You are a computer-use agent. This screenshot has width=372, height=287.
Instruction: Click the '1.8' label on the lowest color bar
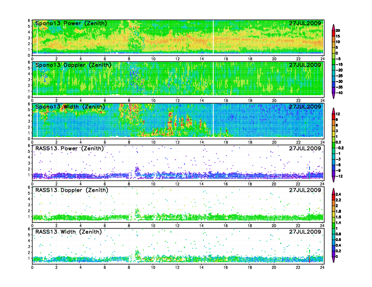click(x=338, y=211)
